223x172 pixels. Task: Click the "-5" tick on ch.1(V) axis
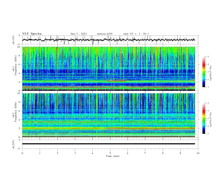pos(19,44)
